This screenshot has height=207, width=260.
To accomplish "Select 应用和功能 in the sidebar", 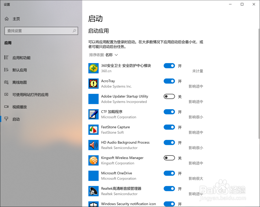I will 22,58.
